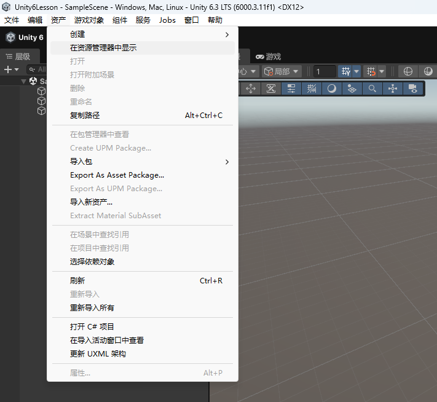The image size is (437, 402).
Task: Click the shaded sphere draw mode icon
Action: tap(428, 71)
